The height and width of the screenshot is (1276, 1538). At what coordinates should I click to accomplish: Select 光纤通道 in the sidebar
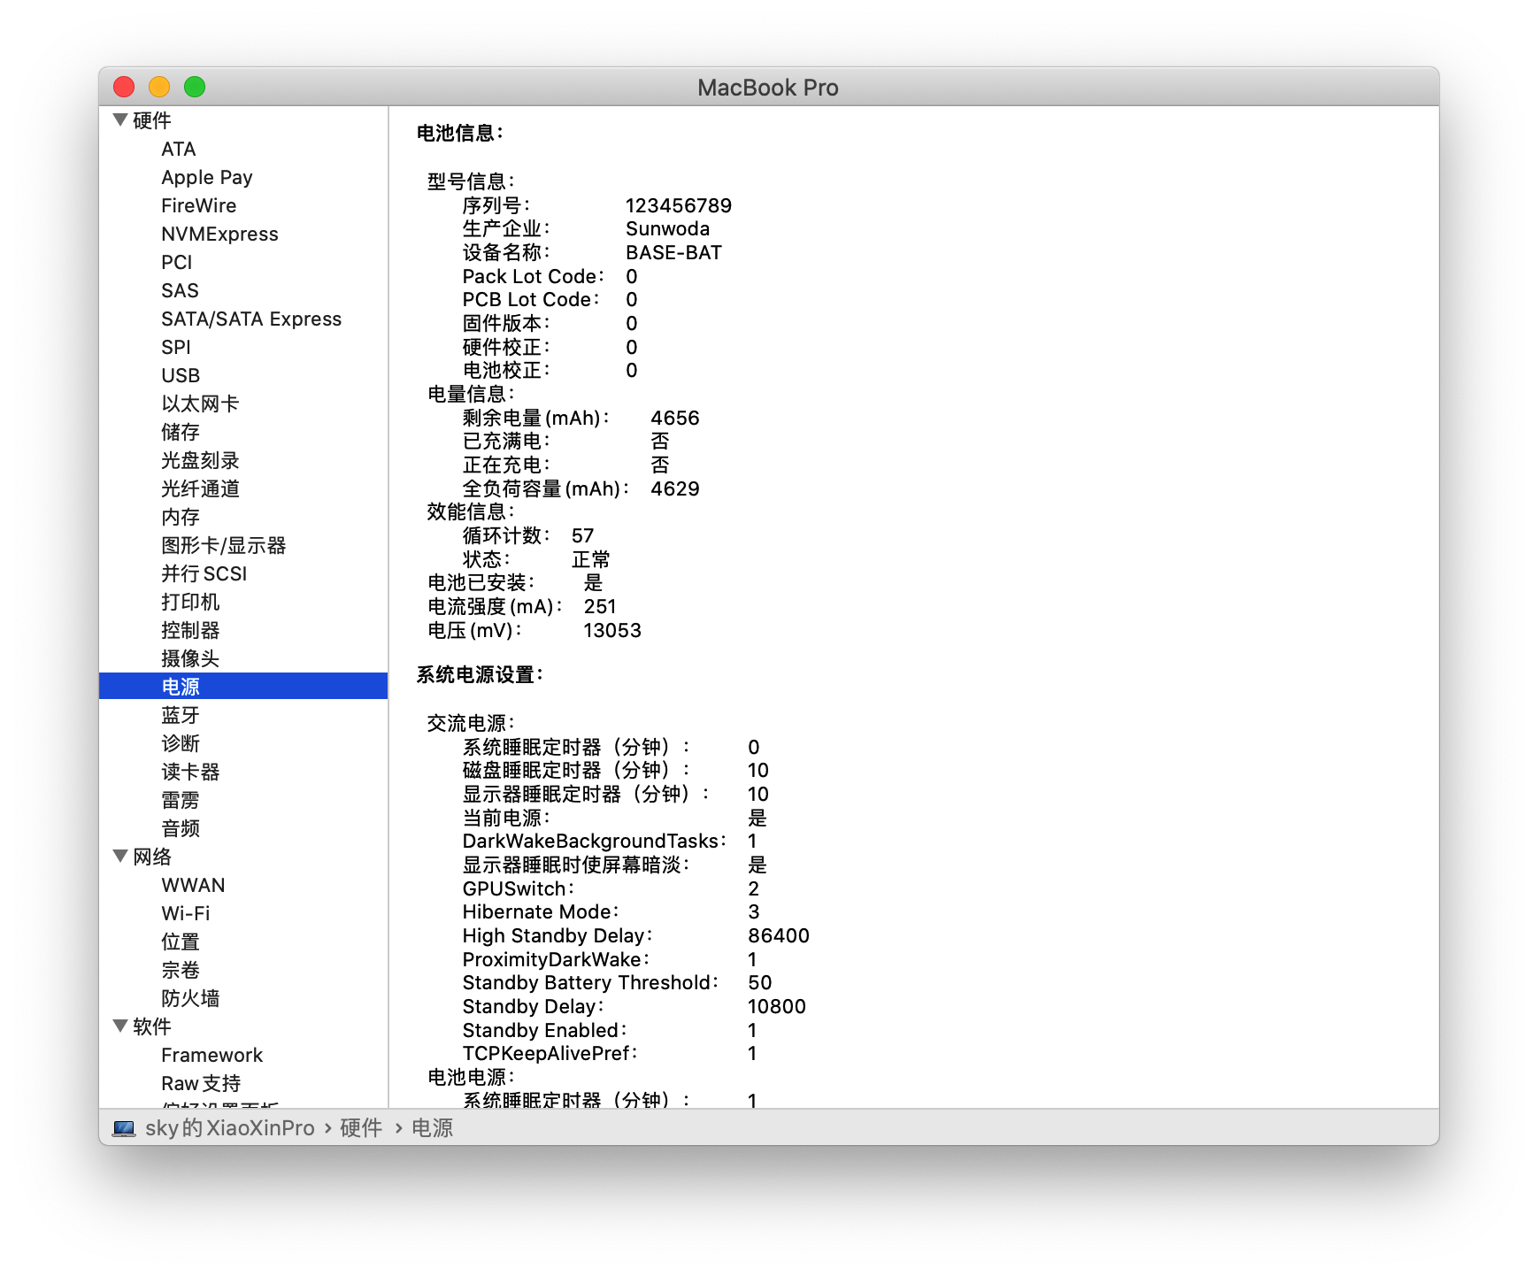coord(200,488)
